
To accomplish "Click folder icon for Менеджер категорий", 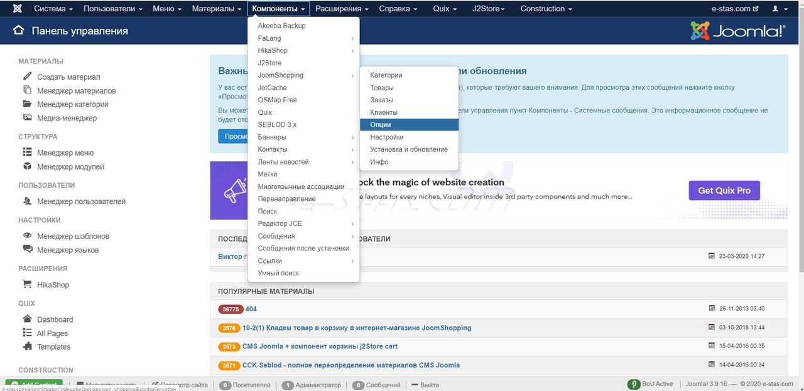I will (x=28, y=104).
